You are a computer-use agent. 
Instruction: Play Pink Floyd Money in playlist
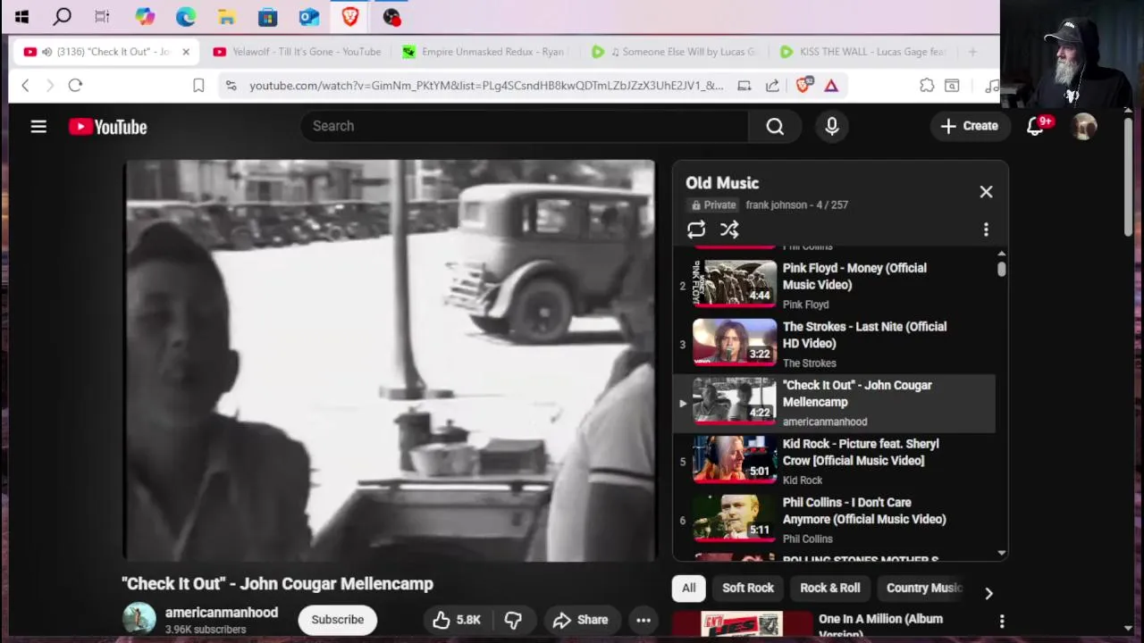point(834,286)
